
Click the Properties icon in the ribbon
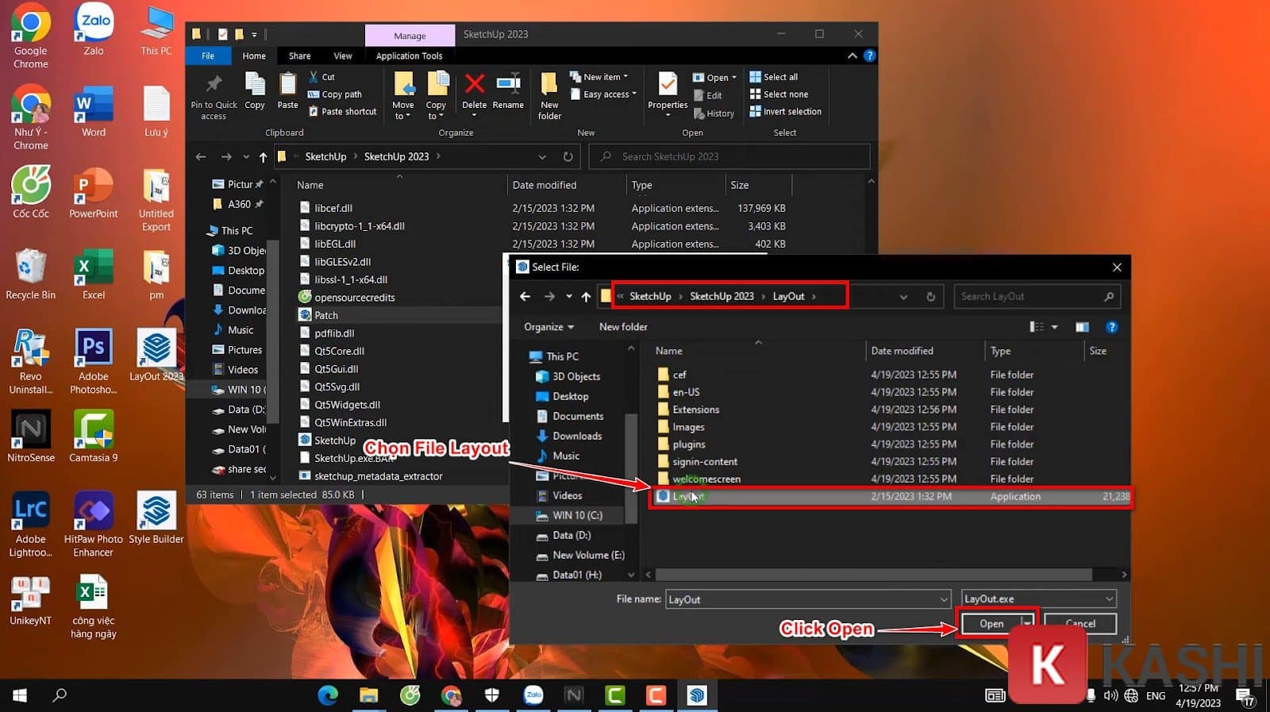[668, 84]
